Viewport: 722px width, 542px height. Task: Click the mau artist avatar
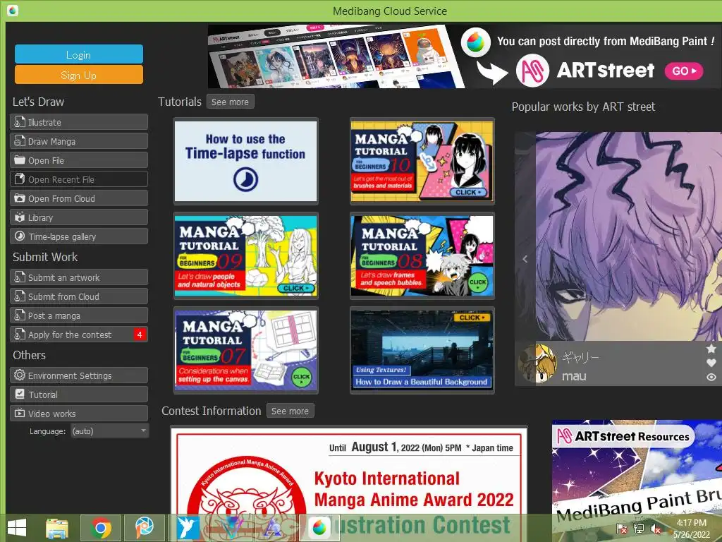point(537,363)
